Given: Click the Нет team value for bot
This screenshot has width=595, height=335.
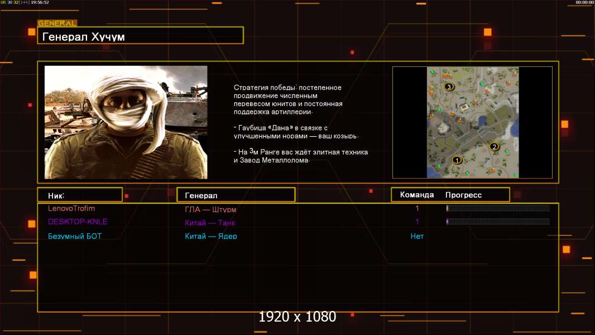Looking at the screenshot, I should (417, 236).
